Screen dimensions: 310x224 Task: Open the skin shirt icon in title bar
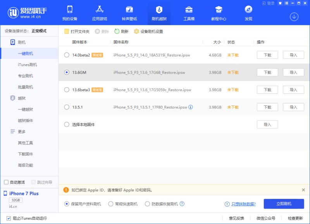280,3
